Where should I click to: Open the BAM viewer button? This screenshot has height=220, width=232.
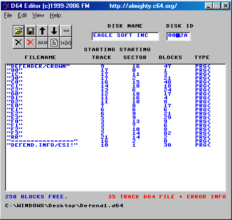pos(42,43)
